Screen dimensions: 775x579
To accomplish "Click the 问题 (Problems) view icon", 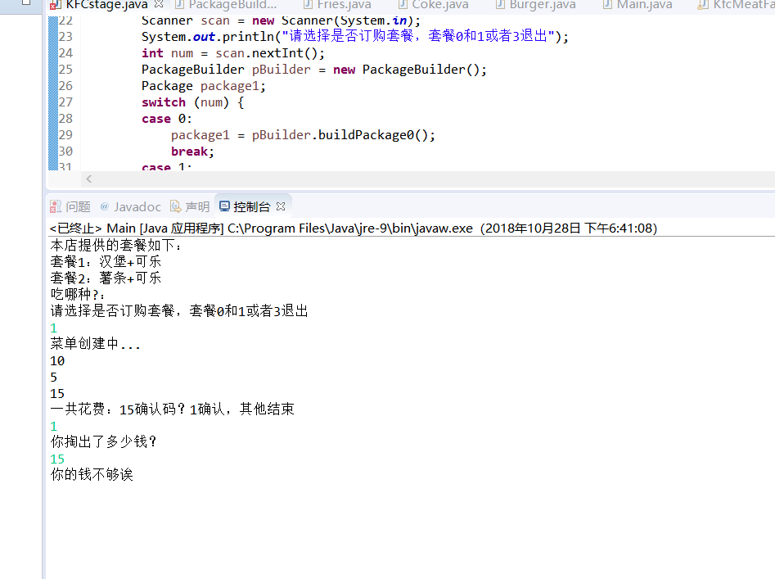I will coord(56,206).
